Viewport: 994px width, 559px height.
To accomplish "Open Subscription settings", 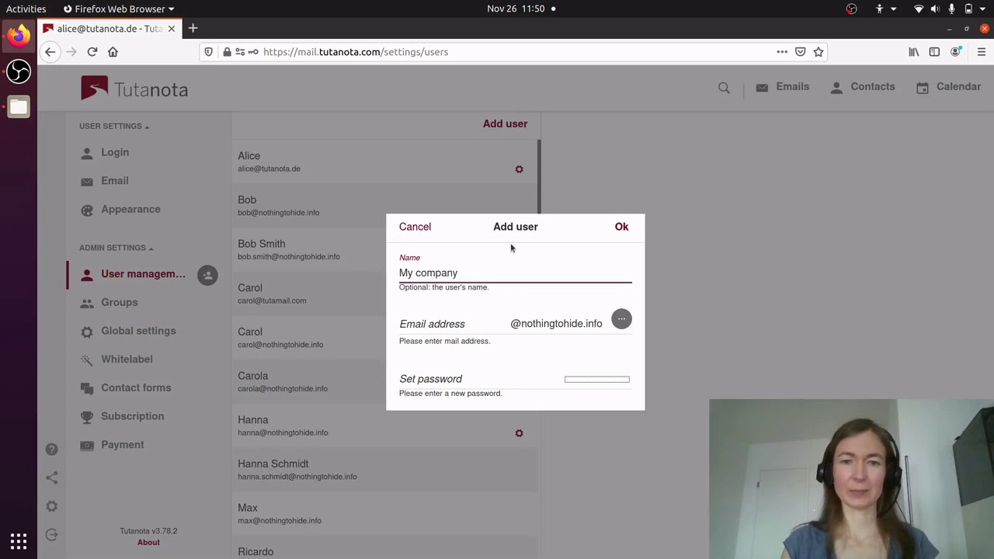I will (x=132, y=416).
